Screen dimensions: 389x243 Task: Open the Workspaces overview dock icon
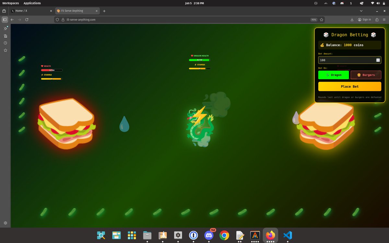116,235
